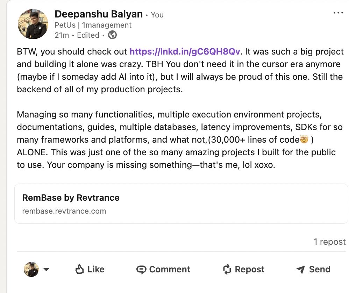The image size is (349, 293).
Task: Click the Like button label
Action: coord(96,269)
